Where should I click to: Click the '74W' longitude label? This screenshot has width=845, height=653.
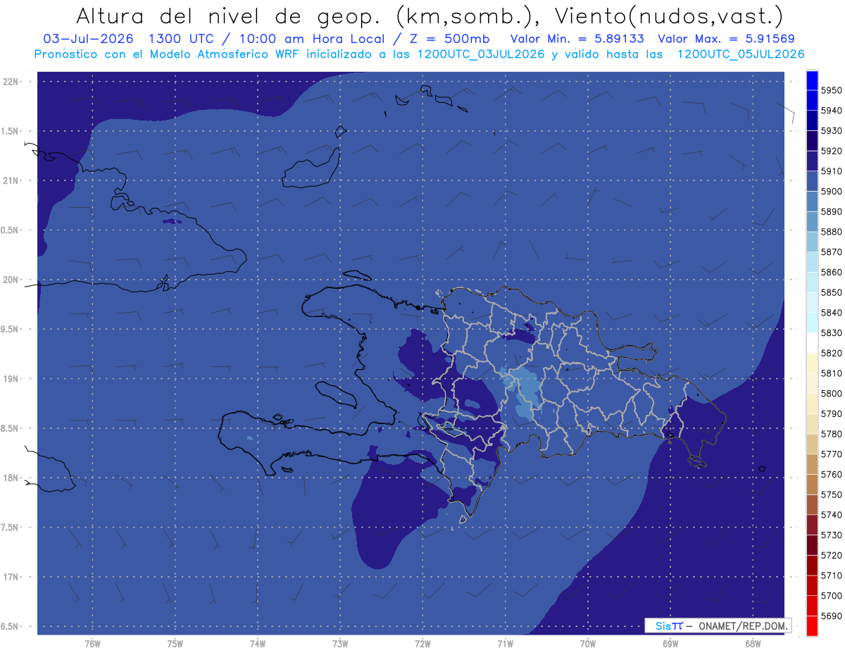point(257,643)
